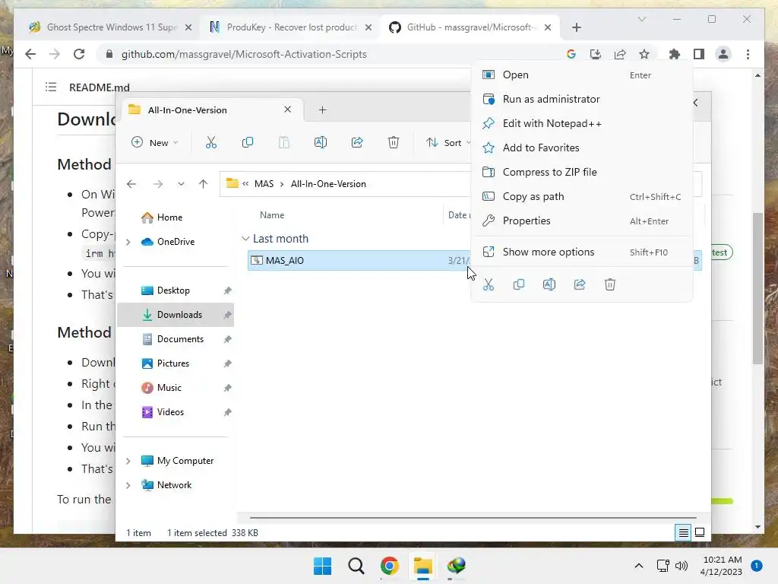Image resolution: width=778 pixels, height=584 pixels.
Task: Open Internet Download Manager taskbar icon
Action: tap(457, 566)
